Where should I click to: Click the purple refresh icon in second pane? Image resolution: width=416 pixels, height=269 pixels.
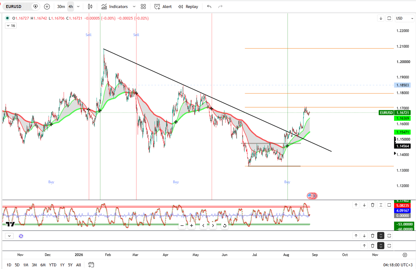pos(21,236)
